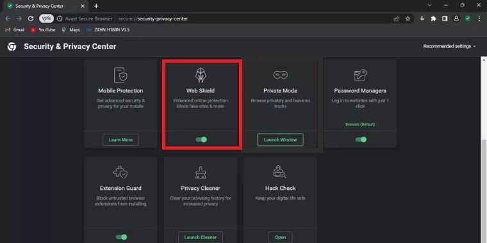487x243 pixels.
Task: Open the YouTube bookmark
Action: coord(43,30)
